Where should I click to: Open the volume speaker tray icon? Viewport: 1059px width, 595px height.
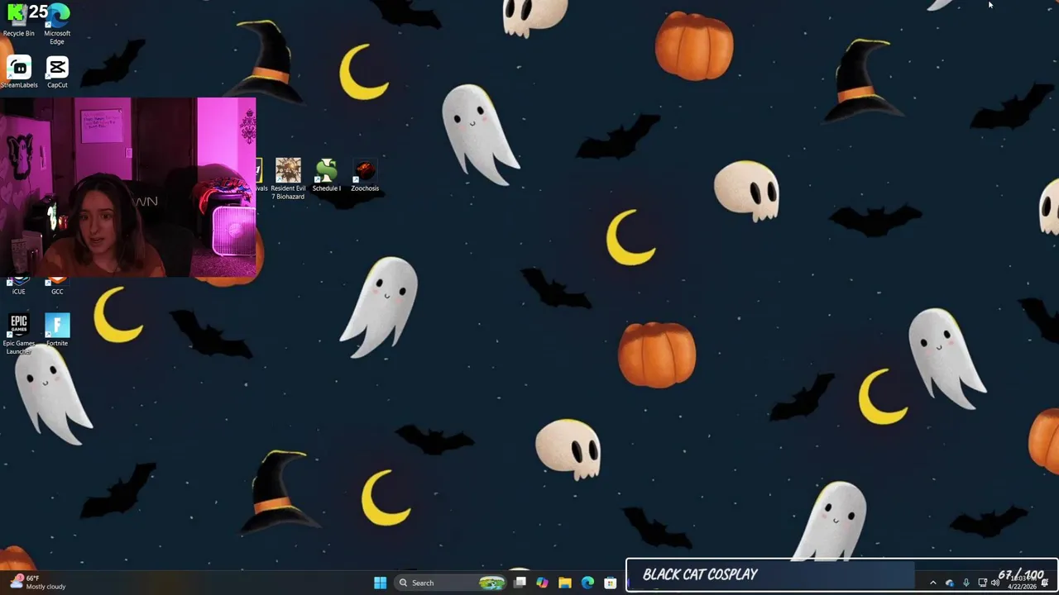click(x=995, y=583)
